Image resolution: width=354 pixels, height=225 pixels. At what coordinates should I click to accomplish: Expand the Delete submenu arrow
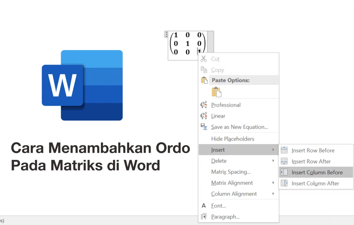(x=273, y=161)
